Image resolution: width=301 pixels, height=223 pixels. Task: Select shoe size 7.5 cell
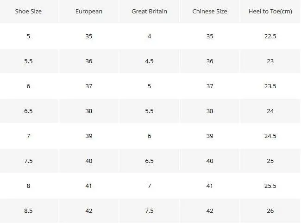[29, 161]
